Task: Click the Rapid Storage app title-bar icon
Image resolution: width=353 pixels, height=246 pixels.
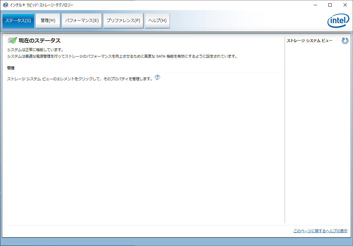Action: click(5, 5)
